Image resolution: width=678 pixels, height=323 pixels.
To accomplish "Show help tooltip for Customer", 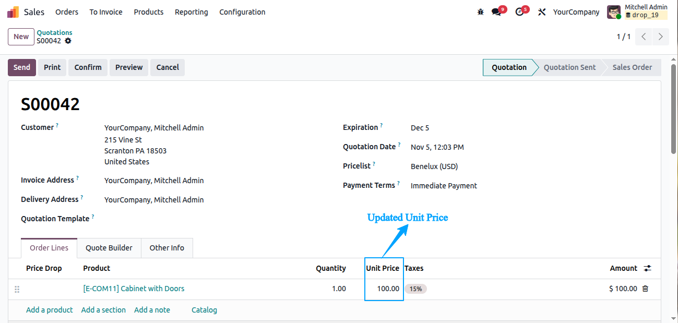I will coord(57,125).
